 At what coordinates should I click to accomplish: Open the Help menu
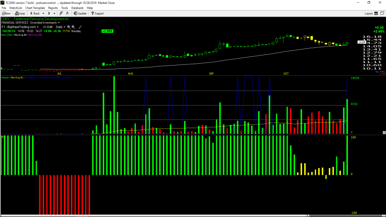point(90,8)
